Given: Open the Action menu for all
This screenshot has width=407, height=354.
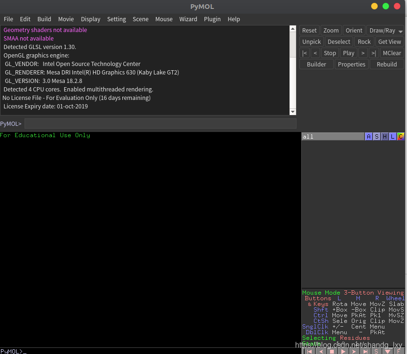Looking at the screenshot, I should (369, 137).
